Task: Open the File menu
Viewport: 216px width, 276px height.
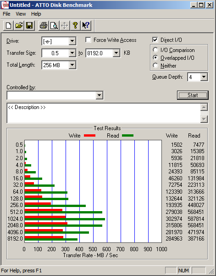Action: tap(6, 14)
